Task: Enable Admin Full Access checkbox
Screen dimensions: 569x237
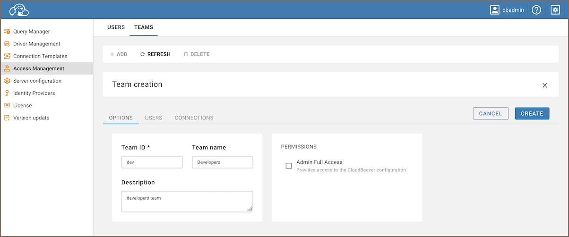Action: [x=289, y=166]
